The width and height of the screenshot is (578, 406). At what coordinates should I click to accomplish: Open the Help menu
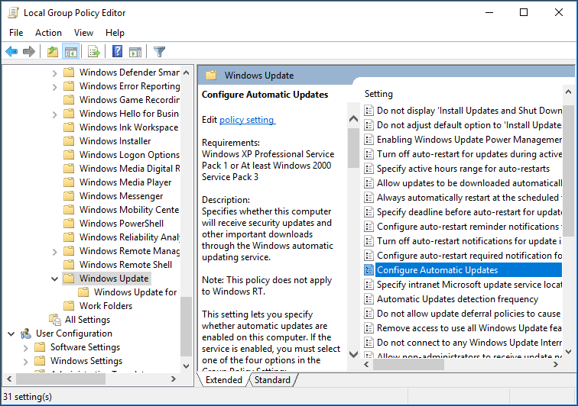pos(115,33)
